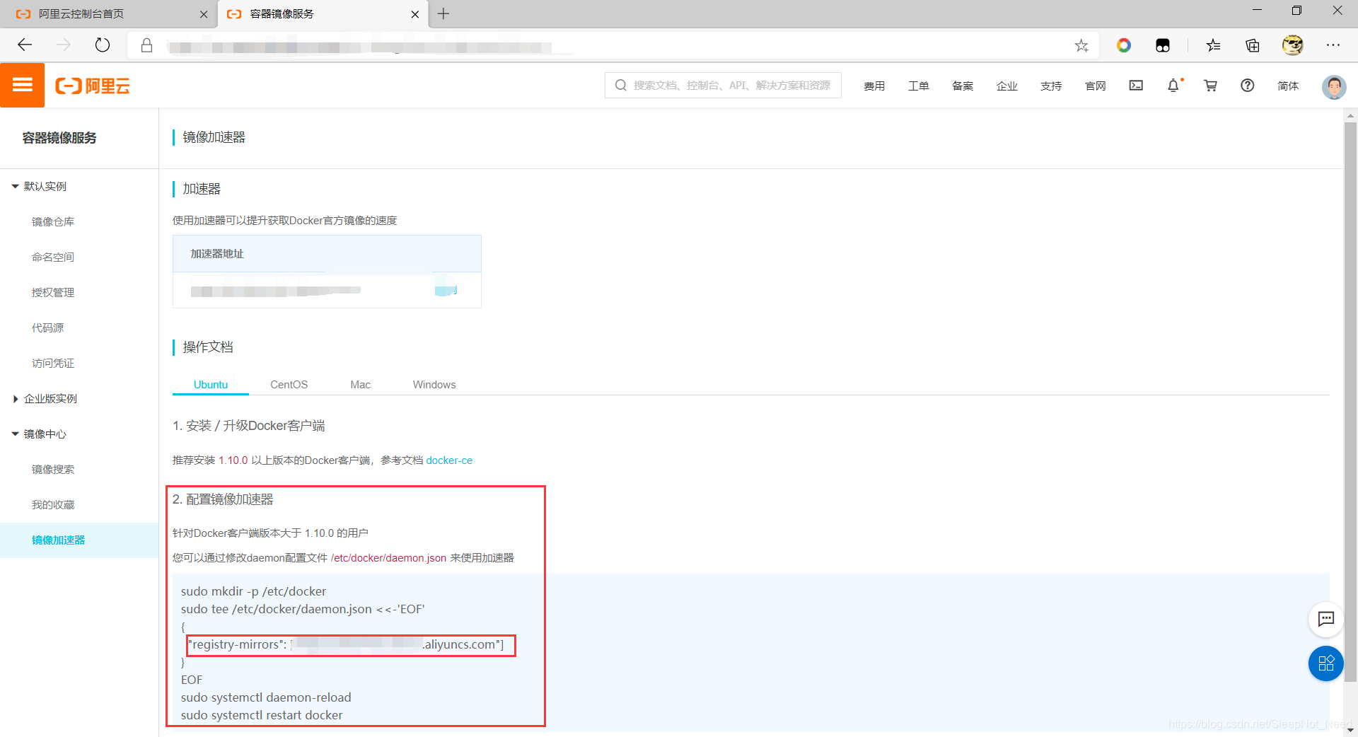Switch to the CentOS tab
This screenshot has height=737, width=1358.
pyautogui.click(x=289, y=385)
